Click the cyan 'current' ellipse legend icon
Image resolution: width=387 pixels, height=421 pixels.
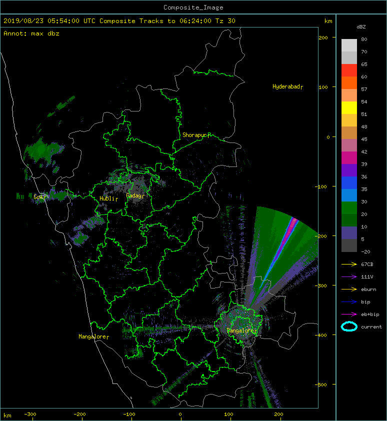[349, 326]
